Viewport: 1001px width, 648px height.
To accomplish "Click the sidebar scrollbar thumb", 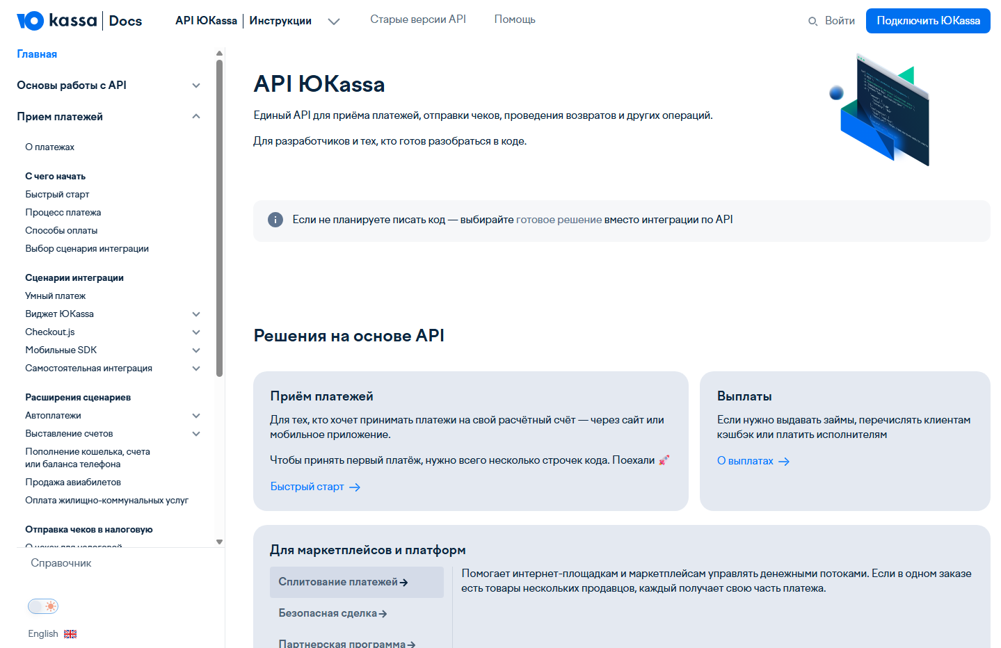I will pos(219,218).
